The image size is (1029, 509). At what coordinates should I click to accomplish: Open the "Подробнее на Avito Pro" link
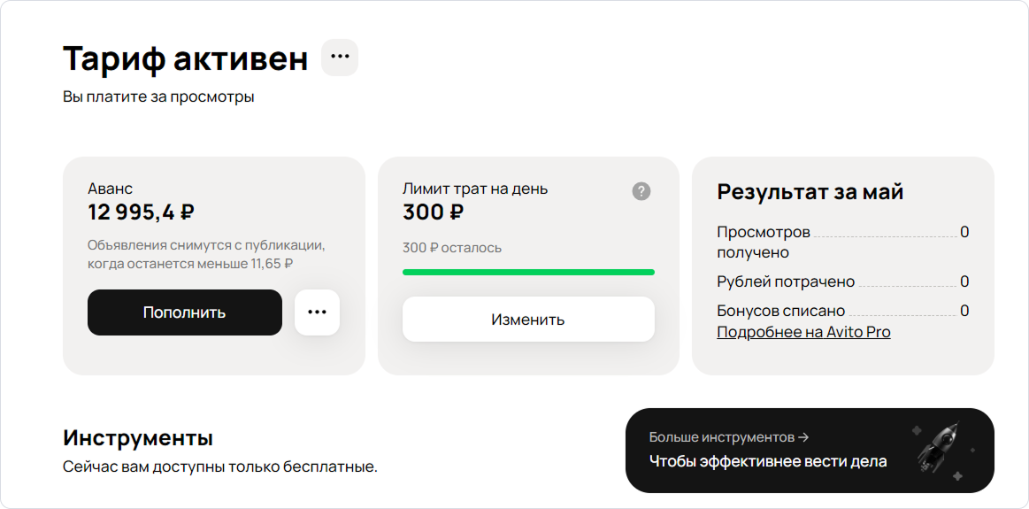[x=803, y=332]
